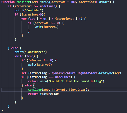Click the i++ increment expression
Viewport: 127px width, 113px height.
click(78, 19)
